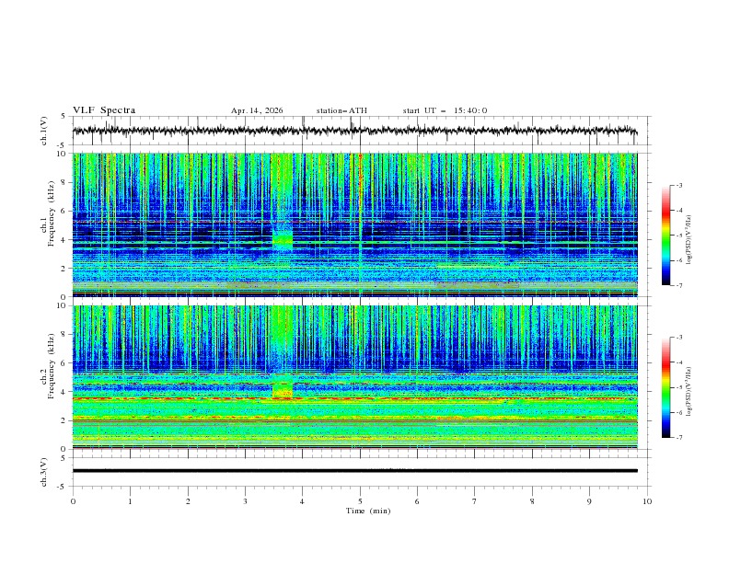Click the time axis tick label '10'

click(647, 501)
